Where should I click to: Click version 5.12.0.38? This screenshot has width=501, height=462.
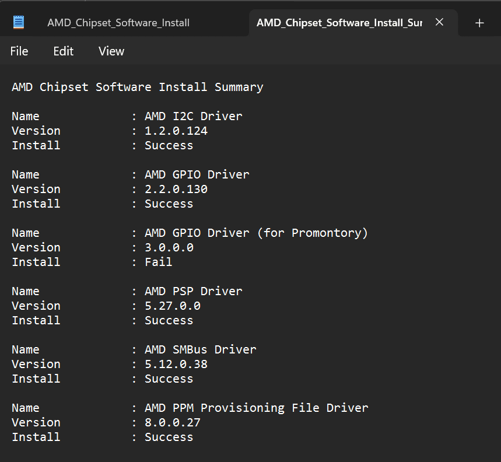[x=176, y=364]
